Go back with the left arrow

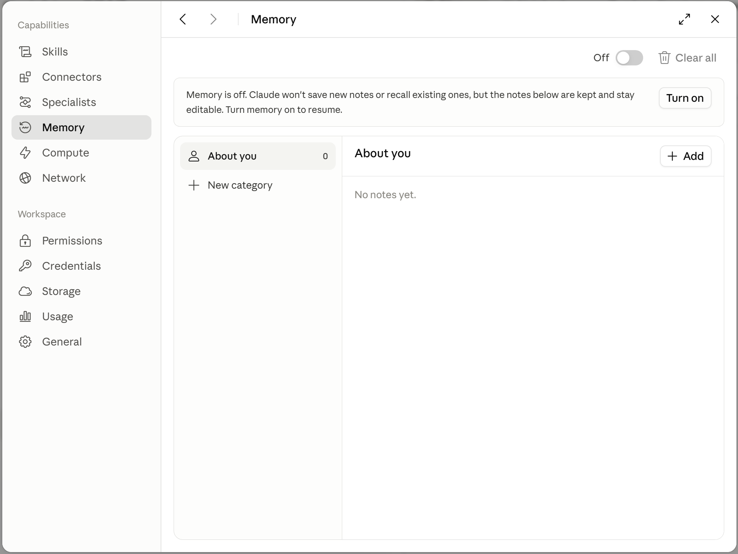tap(183, 19)
